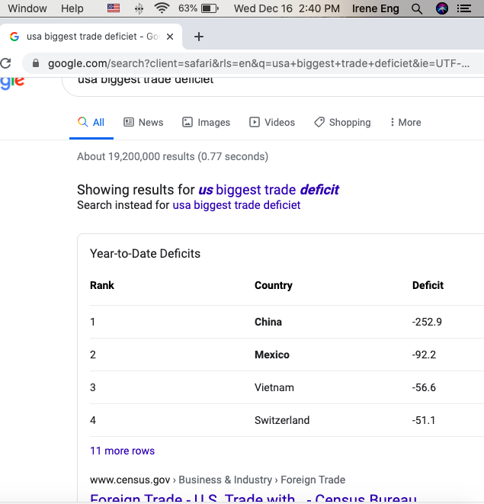Click the Bluetooth icon in menu bar
Viewport: 484px width, 504px height.
point(138,8)
